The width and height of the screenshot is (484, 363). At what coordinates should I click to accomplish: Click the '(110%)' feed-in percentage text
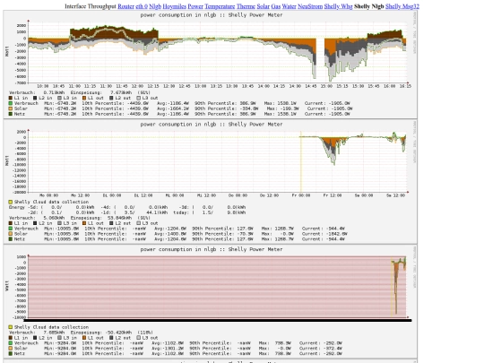(145, 333)
